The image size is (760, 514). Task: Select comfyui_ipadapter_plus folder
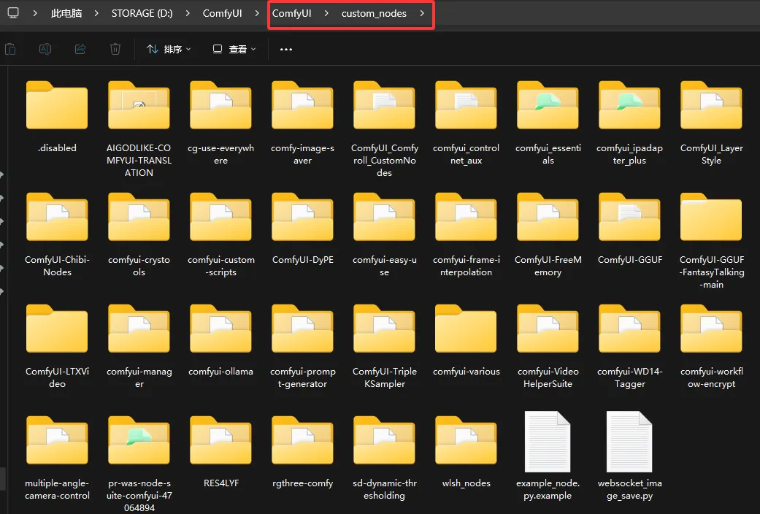click(x=629, y=123)
